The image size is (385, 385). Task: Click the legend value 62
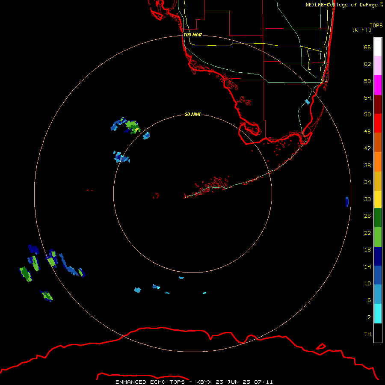pyautogui.click(x=367, y=64)
